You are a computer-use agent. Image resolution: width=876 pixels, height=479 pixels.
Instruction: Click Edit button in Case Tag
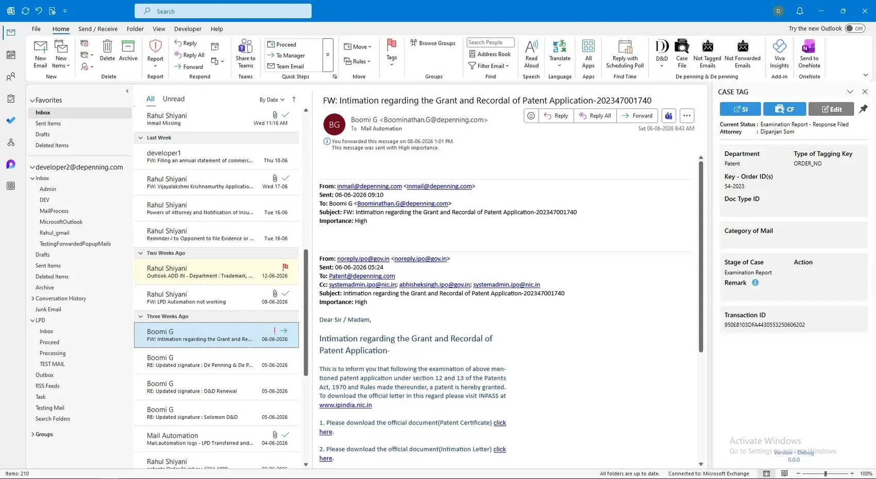(x=831, y=109)
